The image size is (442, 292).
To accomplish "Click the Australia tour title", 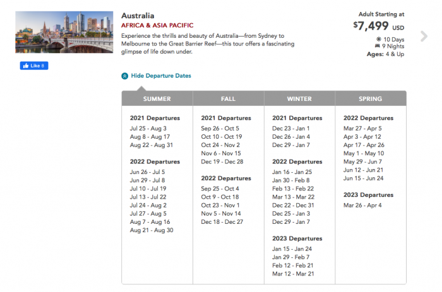I will click(x=137, y=15).
